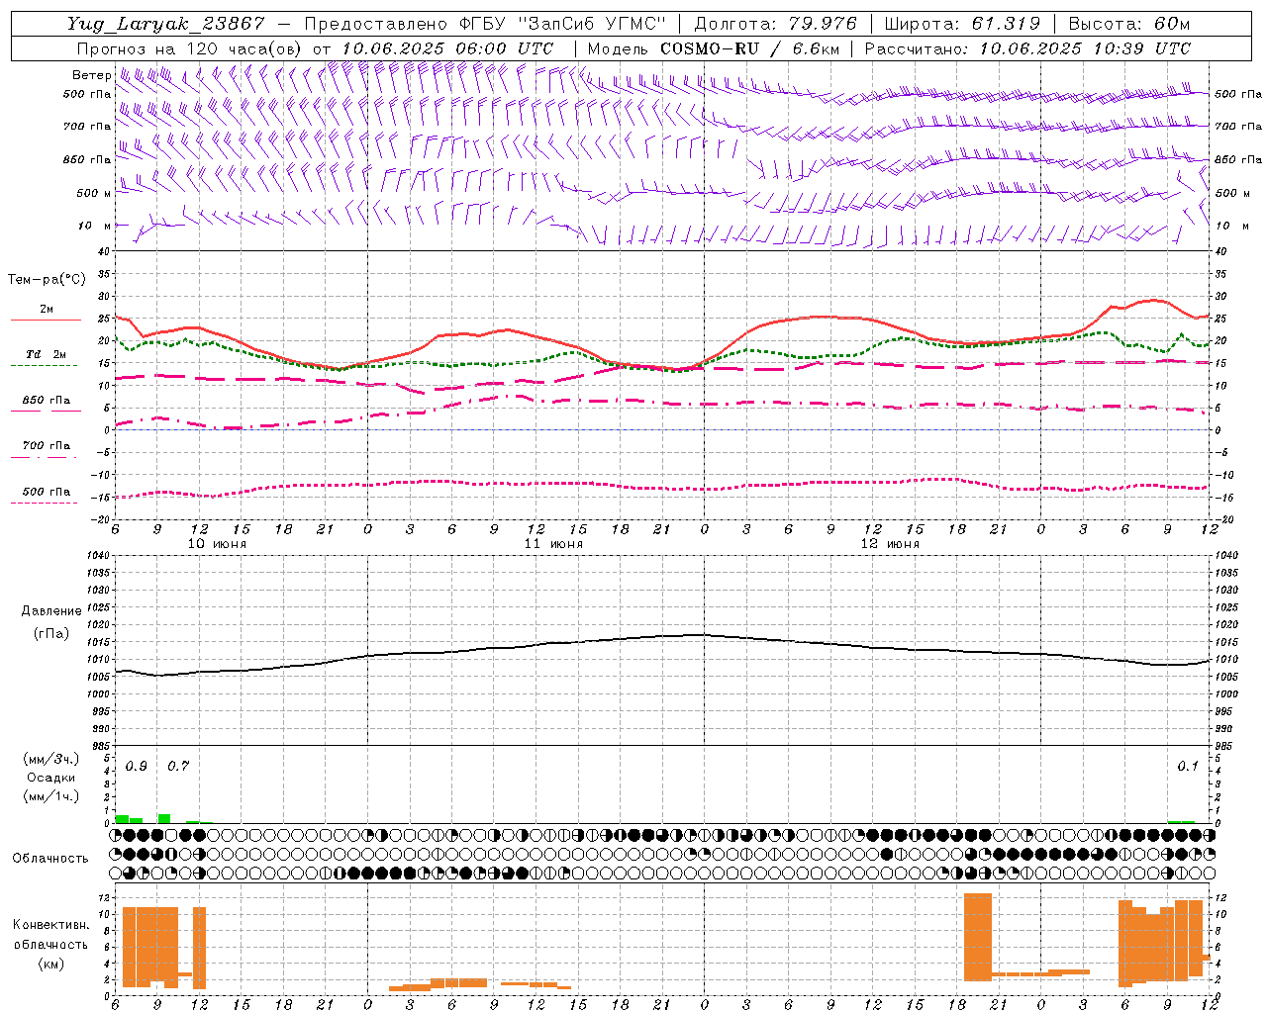1267x1013 pixels.
Task: Click the 12 июня date label
Action: [x=890, y=544]
